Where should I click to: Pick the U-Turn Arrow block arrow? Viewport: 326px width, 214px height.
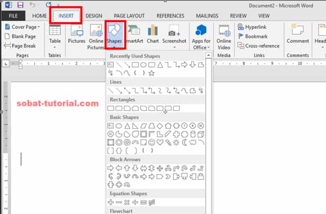coord(184,168)
